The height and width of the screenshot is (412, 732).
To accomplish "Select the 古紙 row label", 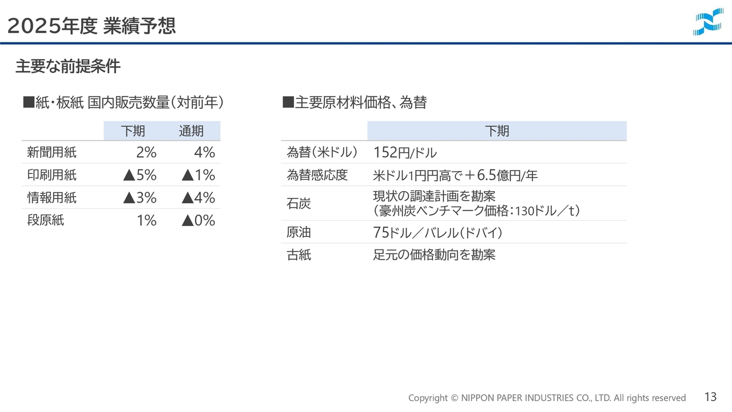I will click(299, 255).
